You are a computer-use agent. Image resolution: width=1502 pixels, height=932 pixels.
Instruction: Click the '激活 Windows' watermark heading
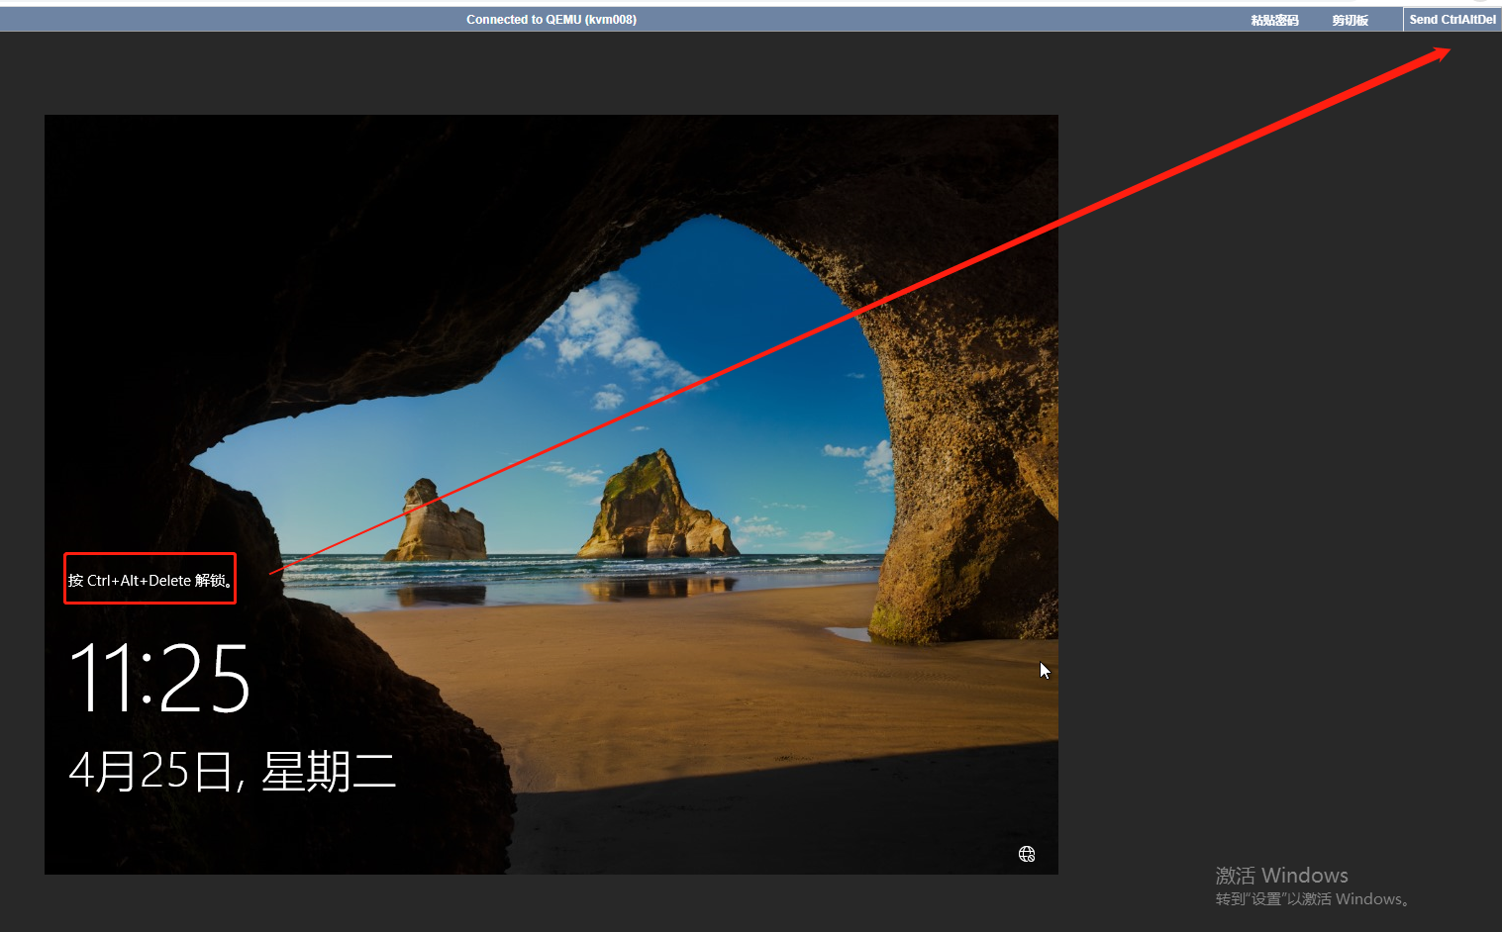tap(1281, 876)
